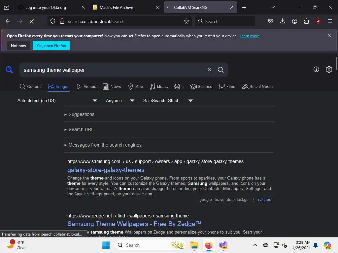The width and height of the screenshot is (338, 253).
Task: Stop loading the current page
Action: coord(31,21)
